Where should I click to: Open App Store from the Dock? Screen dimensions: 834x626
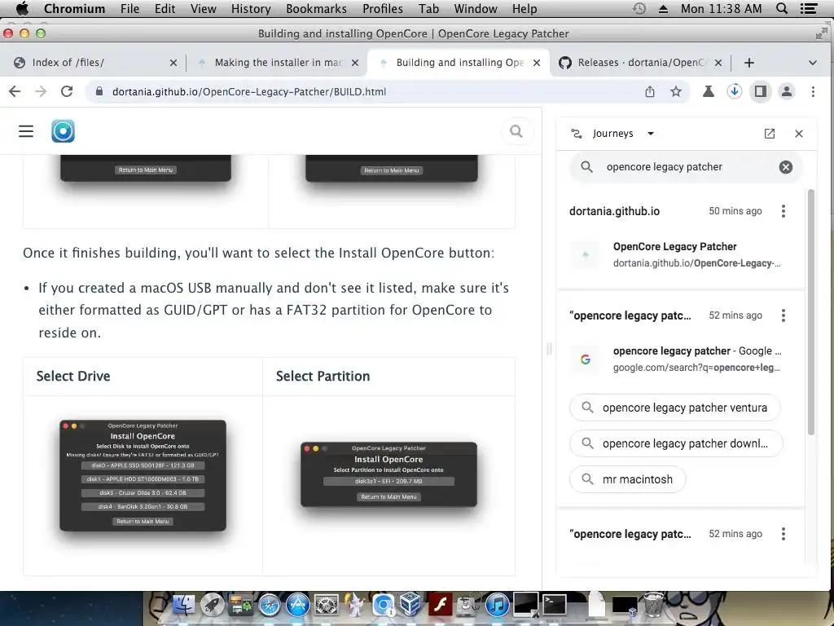click(298, 606)
